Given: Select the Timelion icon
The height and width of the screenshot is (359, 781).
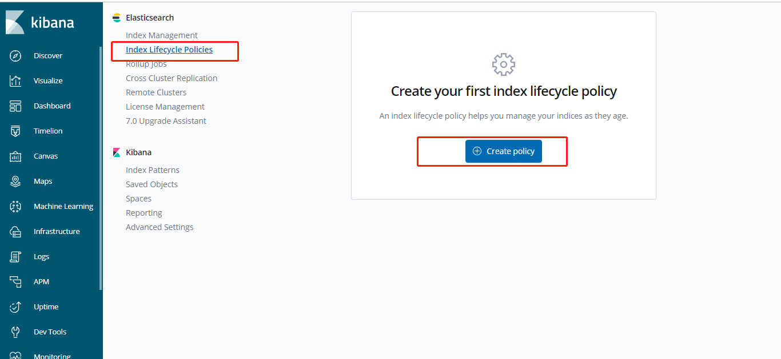Looking at the screenshot, I should point(15,131).
